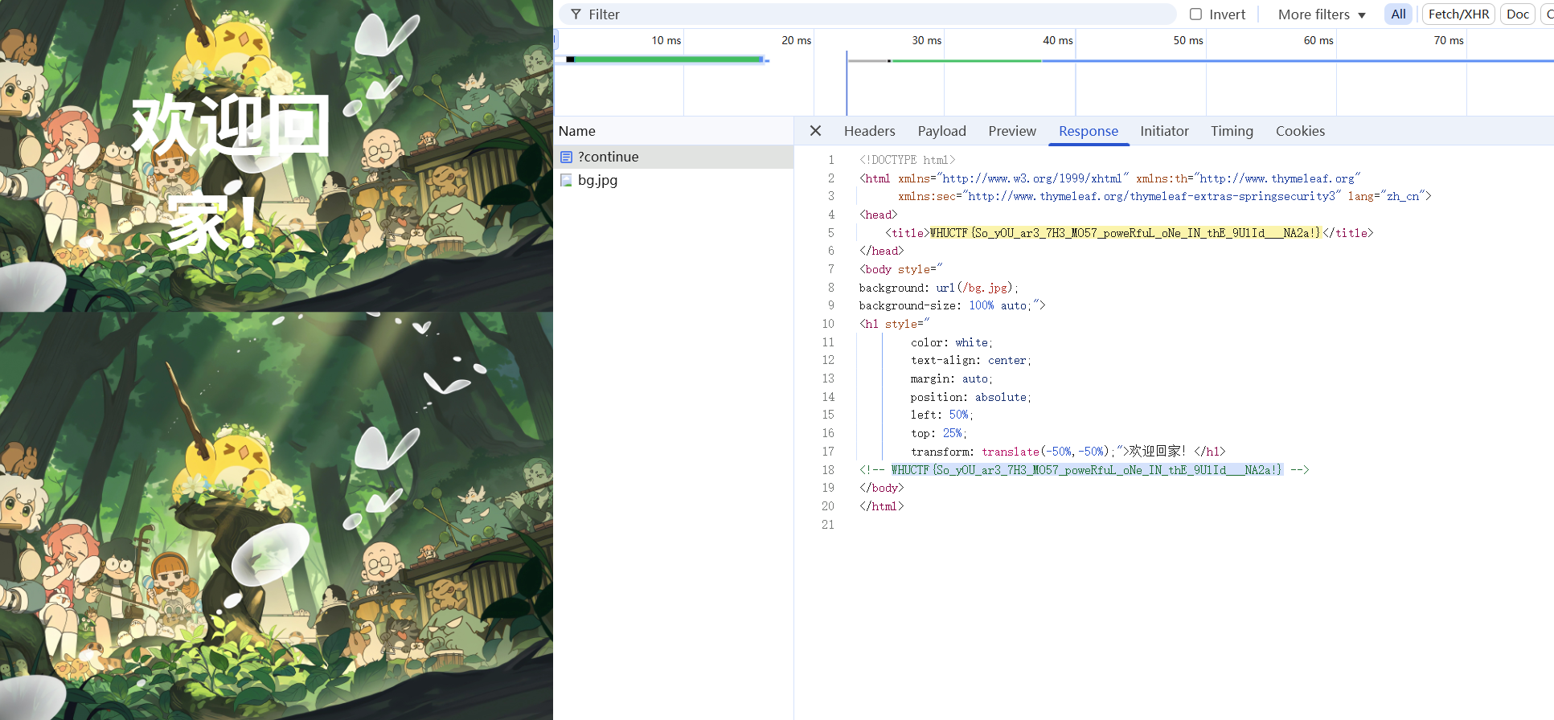Open the Cookies tab

click(x=1300, y=131)
